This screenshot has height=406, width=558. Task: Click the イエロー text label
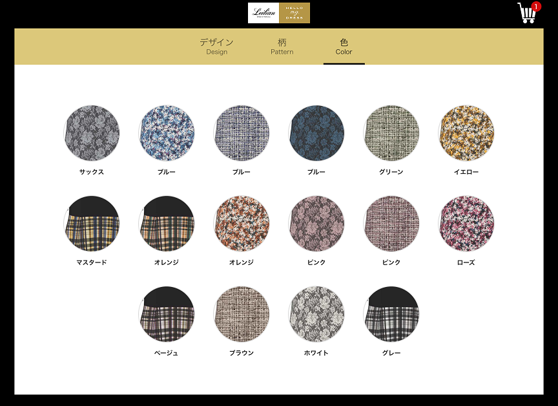coord(466,172)
